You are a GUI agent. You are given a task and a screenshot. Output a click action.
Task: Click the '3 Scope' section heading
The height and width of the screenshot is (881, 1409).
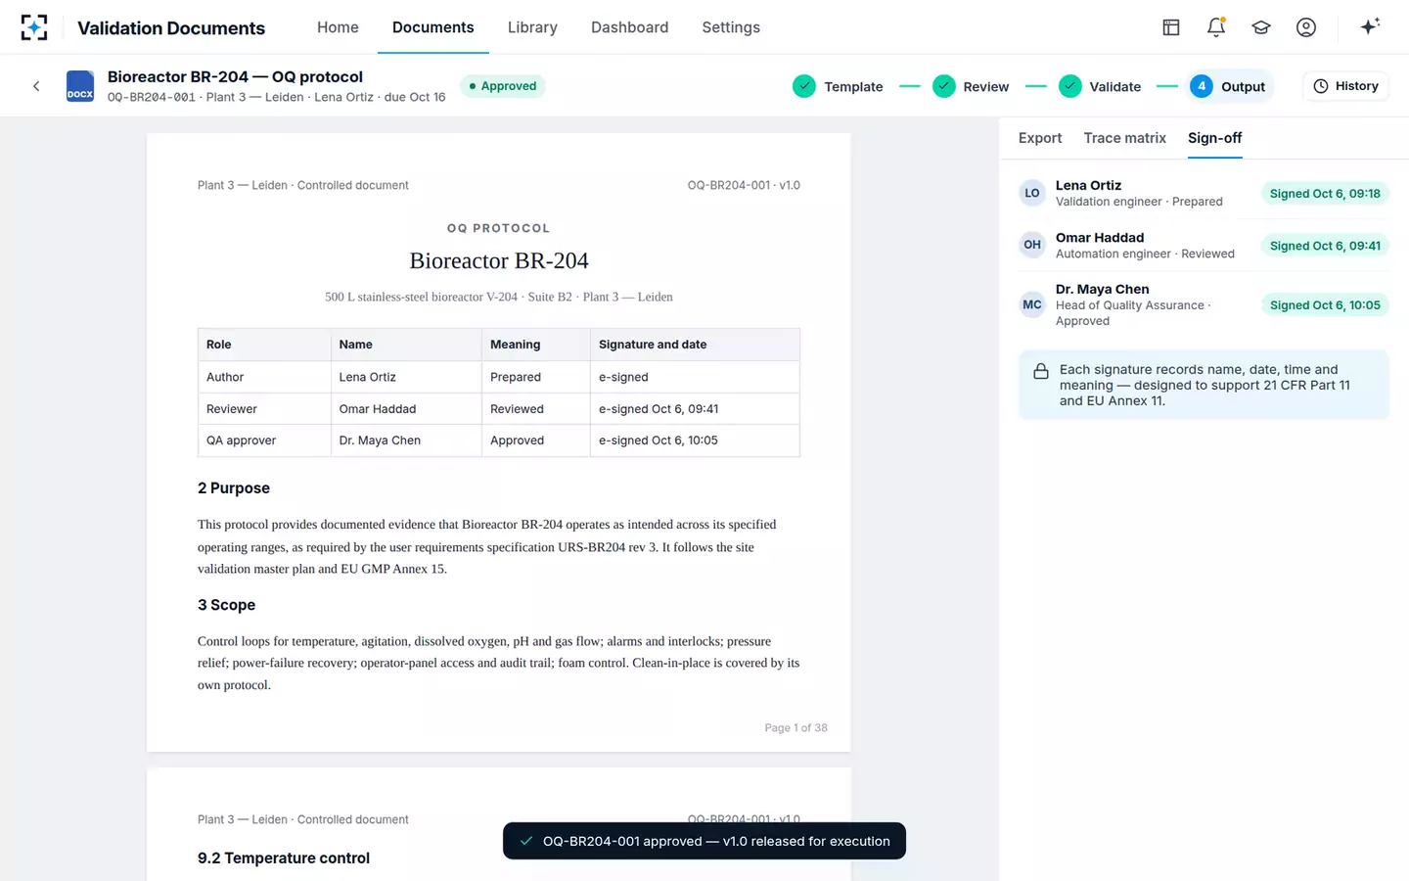tap(226, 605)
